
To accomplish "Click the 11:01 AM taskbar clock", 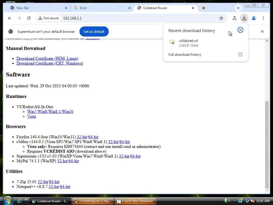I will (263, 201).
